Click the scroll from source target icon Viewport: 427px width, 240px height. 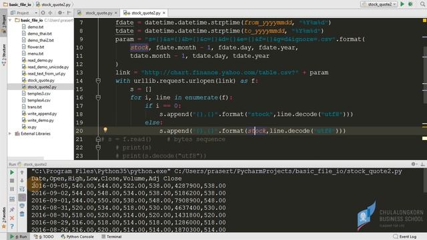(43, 13)
